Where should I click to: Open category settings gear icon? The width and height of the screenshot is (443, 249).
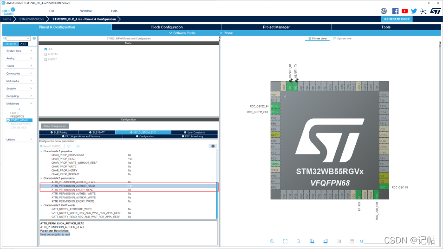tap(34, 38)
